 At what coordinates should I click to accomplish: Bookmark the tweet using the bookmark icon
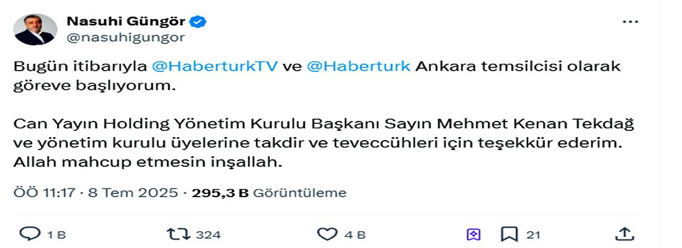tap(508, 234)
